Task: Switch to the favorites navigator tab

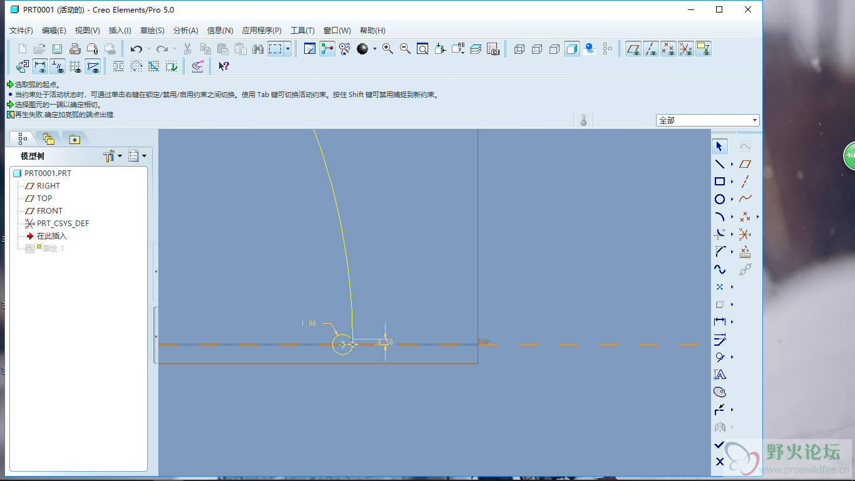Action: (74, 138)
